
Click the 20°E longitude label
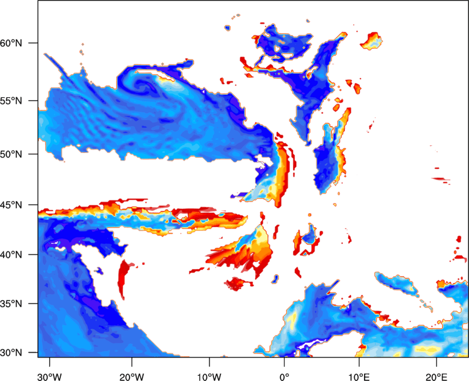point(436,377)
